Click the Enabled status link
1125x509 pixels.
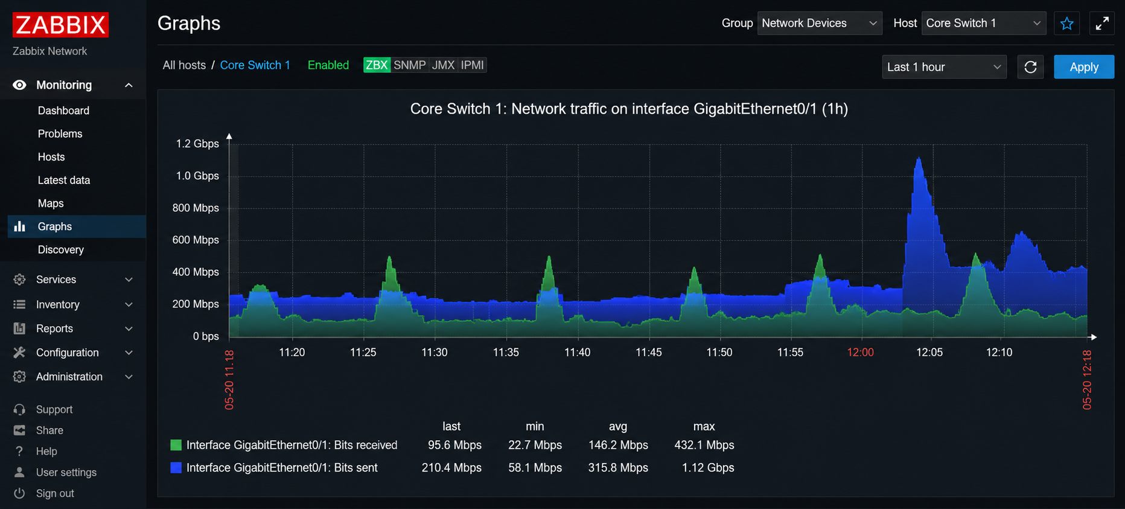(328, 65)
